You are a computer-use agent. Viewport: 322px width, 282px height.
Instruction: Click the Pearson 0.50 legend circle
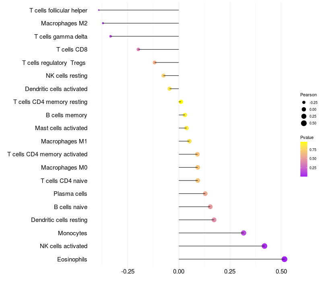pos(304,123)
